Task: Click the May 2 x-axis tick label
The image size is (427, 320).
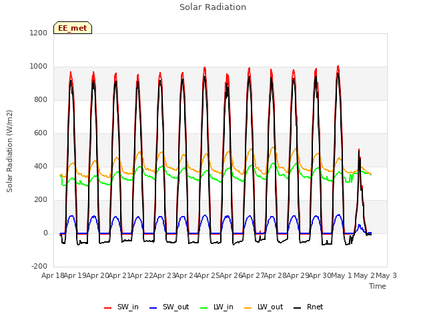Action: point(364,275)
